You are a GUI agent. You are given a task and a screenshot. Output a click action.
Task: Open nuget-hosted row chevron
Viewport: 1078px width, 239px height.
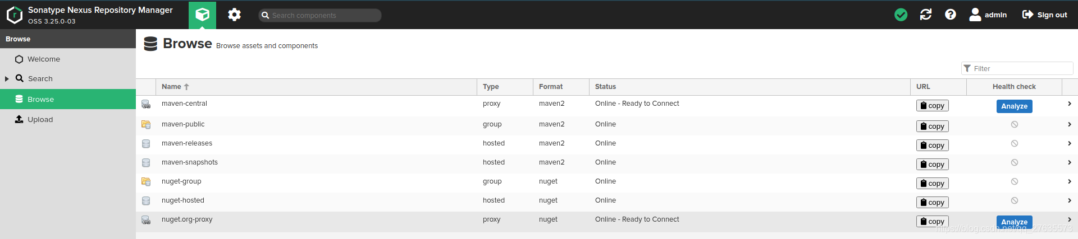pyautogui.click(x=1070, y=200)
